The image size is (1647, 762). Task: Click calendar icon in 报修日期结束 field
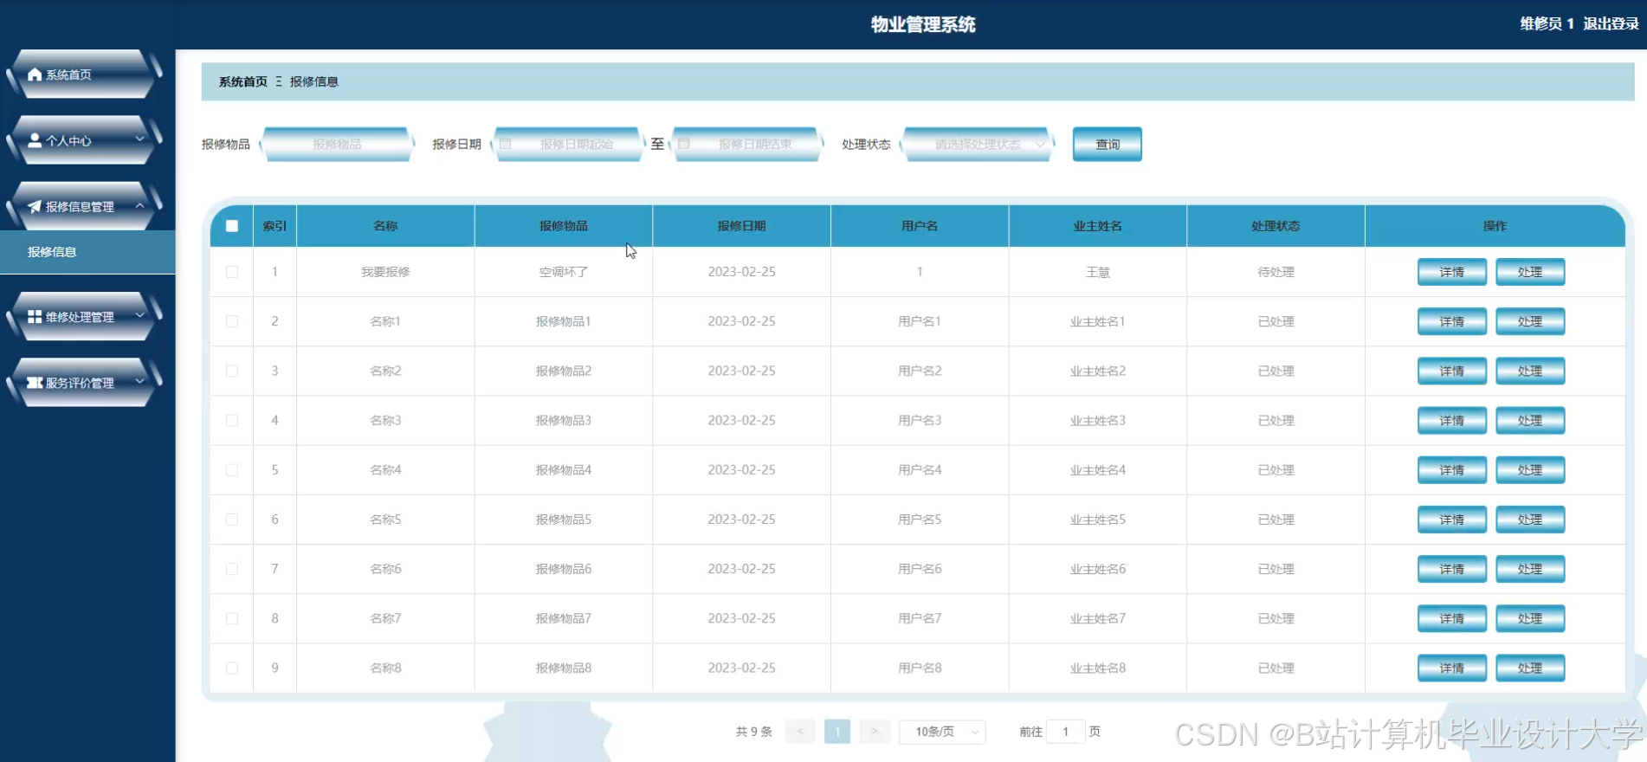[x=684, y=144]
